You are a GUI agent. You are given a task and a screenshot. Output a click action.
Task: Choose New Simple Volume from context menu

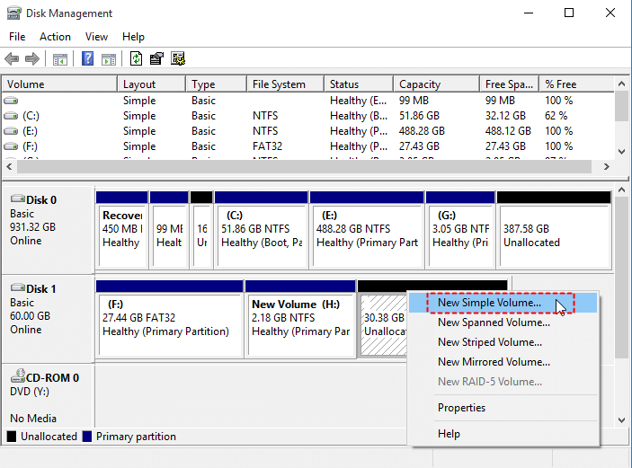[489, 303]
